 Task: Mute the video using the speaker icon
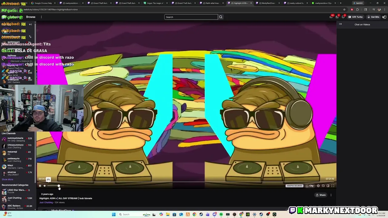pos(45,186)
